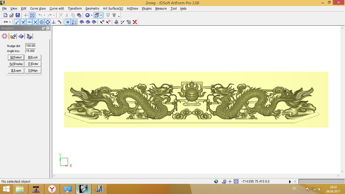Switch to the red rounded-square navigator tool tab
The width and height of the screenshot is (345, 194).
[5, 36]
